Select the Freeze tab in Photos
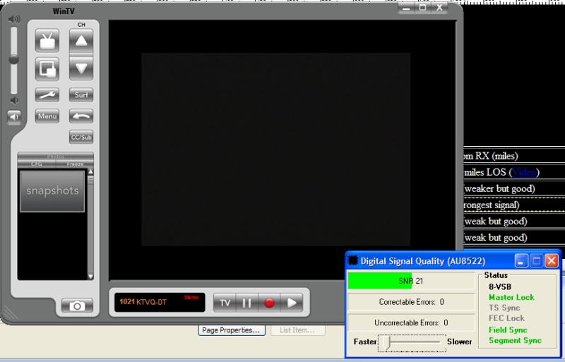The image size is (565, 362). click(x=75, y=164)
